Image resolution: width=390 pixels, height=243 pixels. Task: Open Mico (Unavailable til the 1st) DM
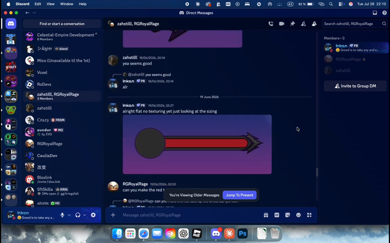tap(62, 61)
